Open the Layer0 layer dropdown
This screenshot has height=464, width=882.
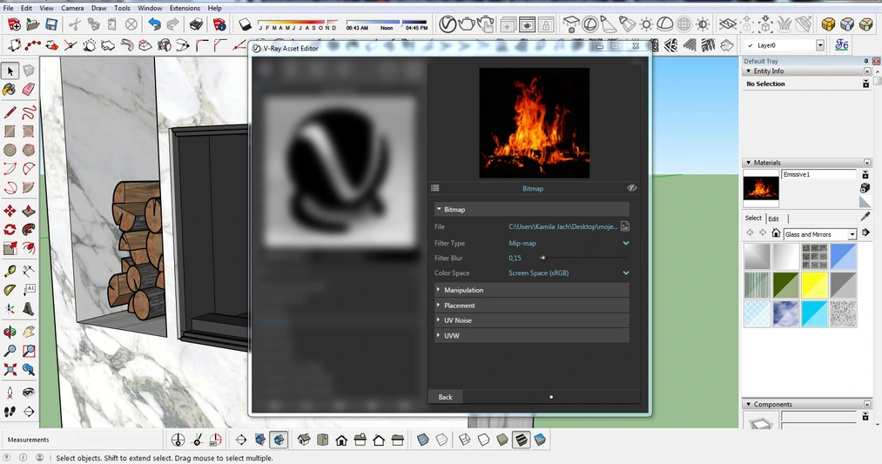pyautogui.click(x=820, y=45)
